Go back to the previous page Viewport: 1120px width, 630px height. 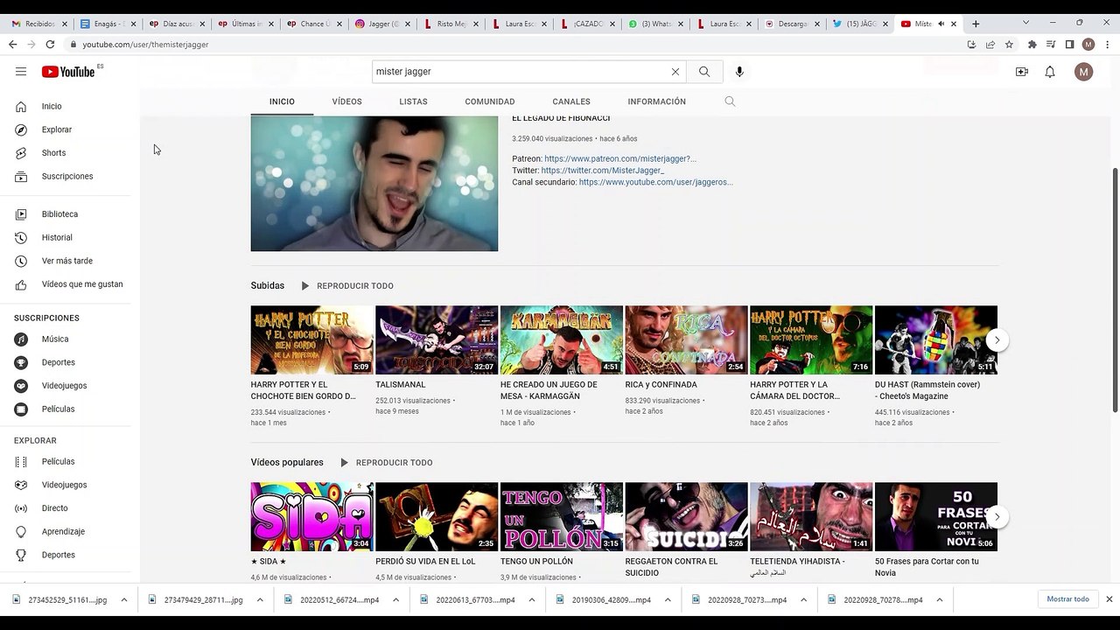pyautogui.click(x=13, y=45)
